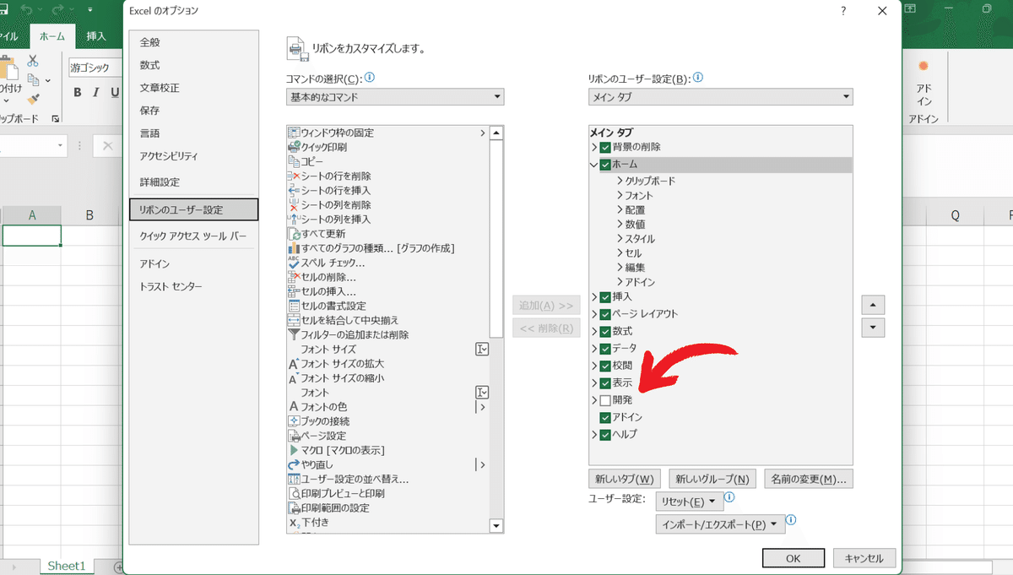
Task: Uncheck the ホーム tab checkbox
Action: [x=605, y=165]
